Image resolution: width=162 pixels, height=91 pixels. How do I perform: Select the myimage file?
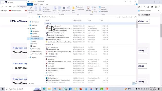coord(50,73)
